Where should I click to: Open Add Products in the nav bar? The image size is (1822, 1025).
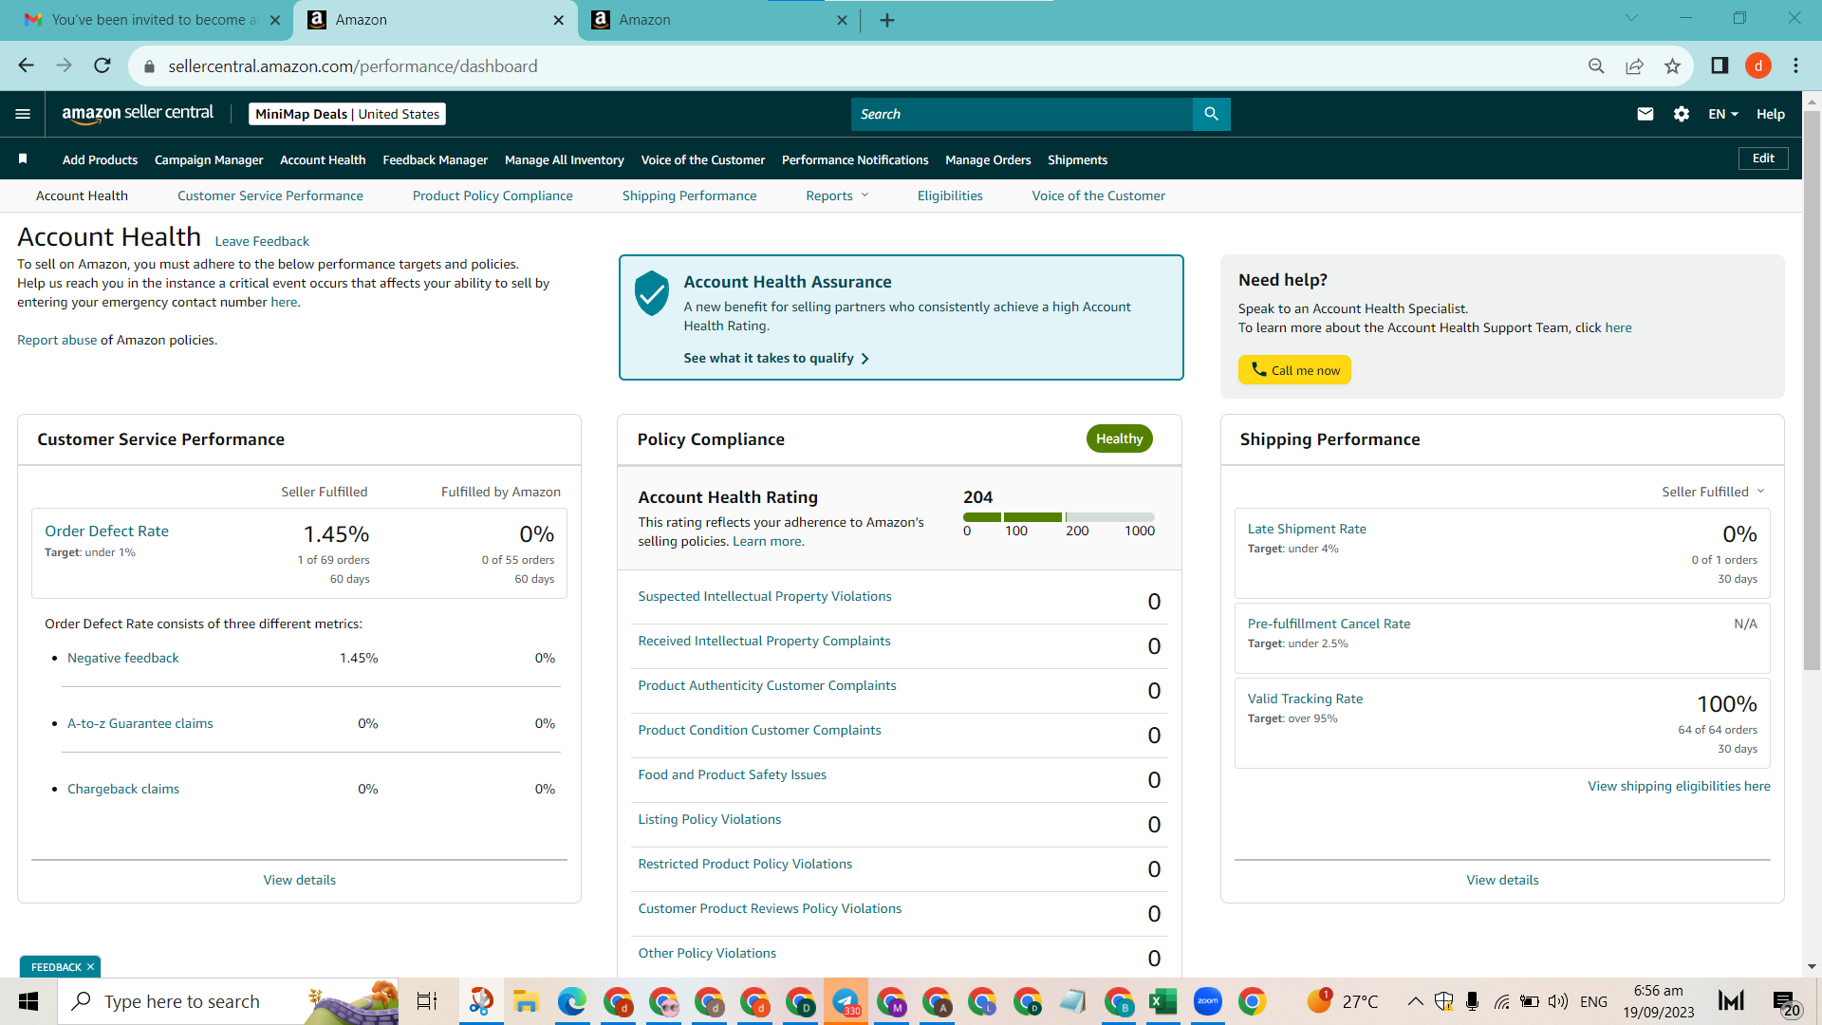tap(100, 159)
